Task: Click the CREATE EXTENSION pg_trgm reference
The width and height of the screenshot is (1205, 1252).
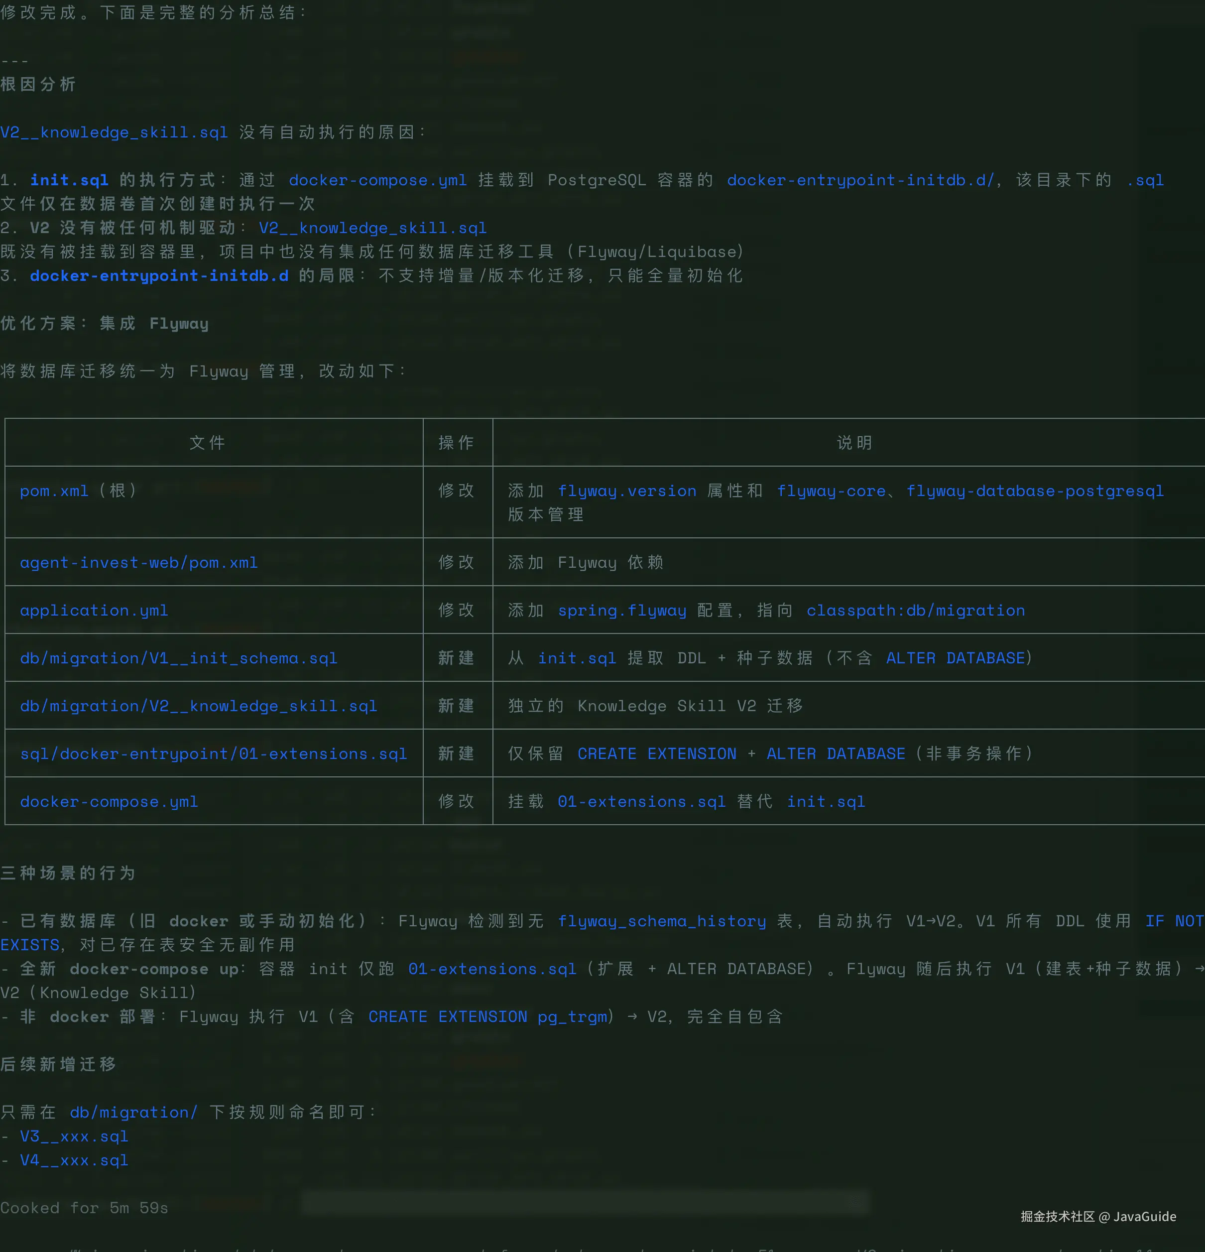Action: 488,1016
